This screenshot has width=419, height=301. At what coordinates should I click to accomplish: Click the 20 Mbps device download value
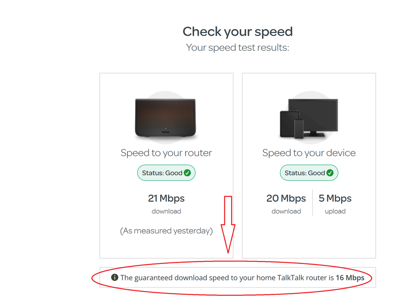[x=286, y=198]
